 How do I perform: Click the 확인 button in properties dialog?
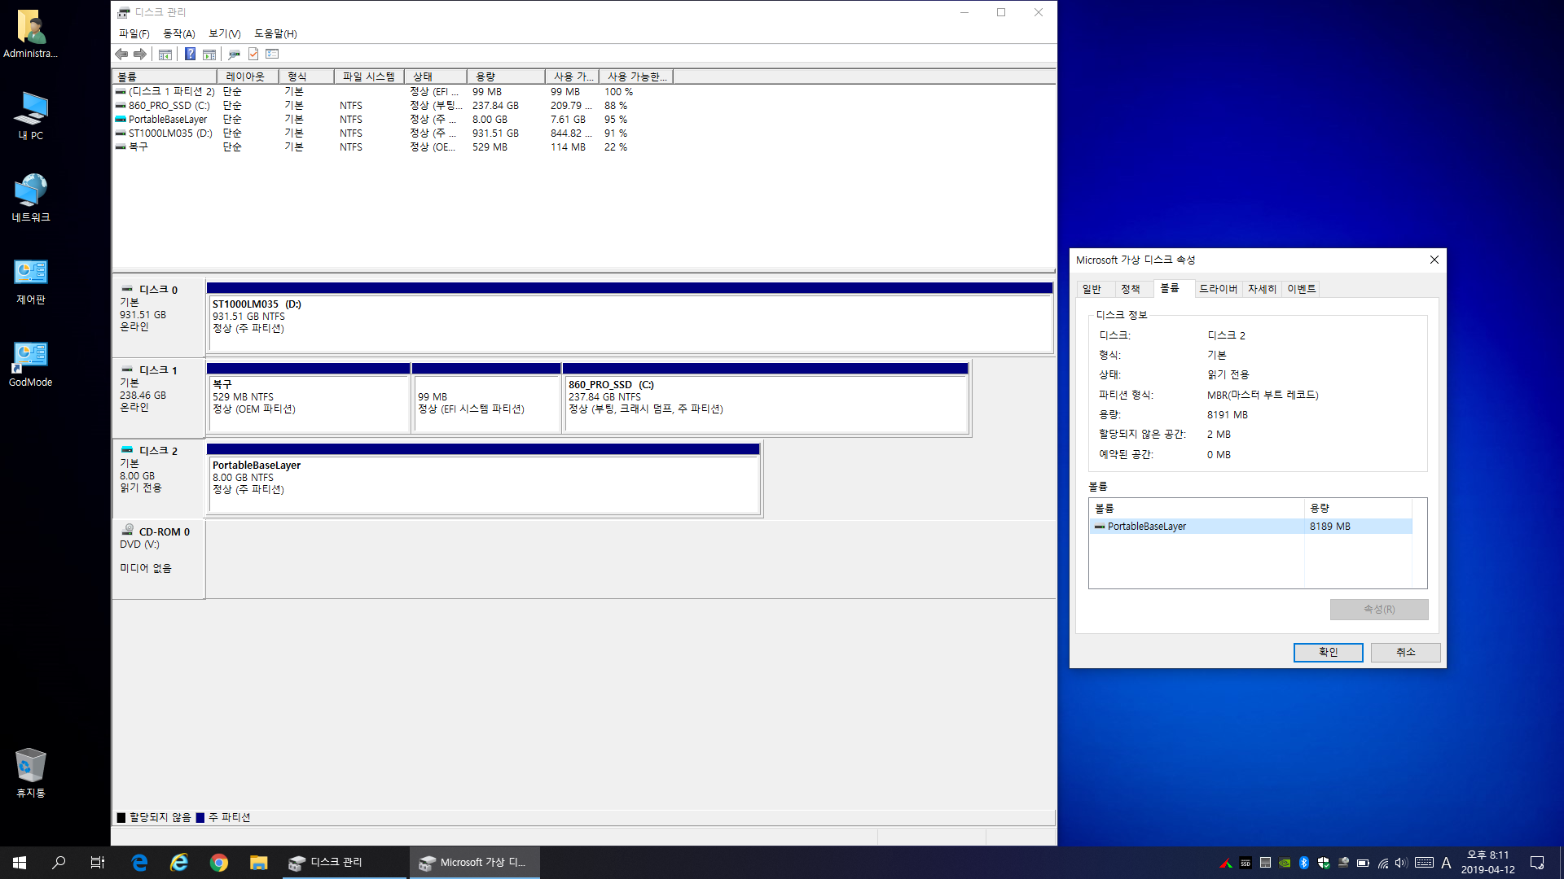tap(1329, 653)
